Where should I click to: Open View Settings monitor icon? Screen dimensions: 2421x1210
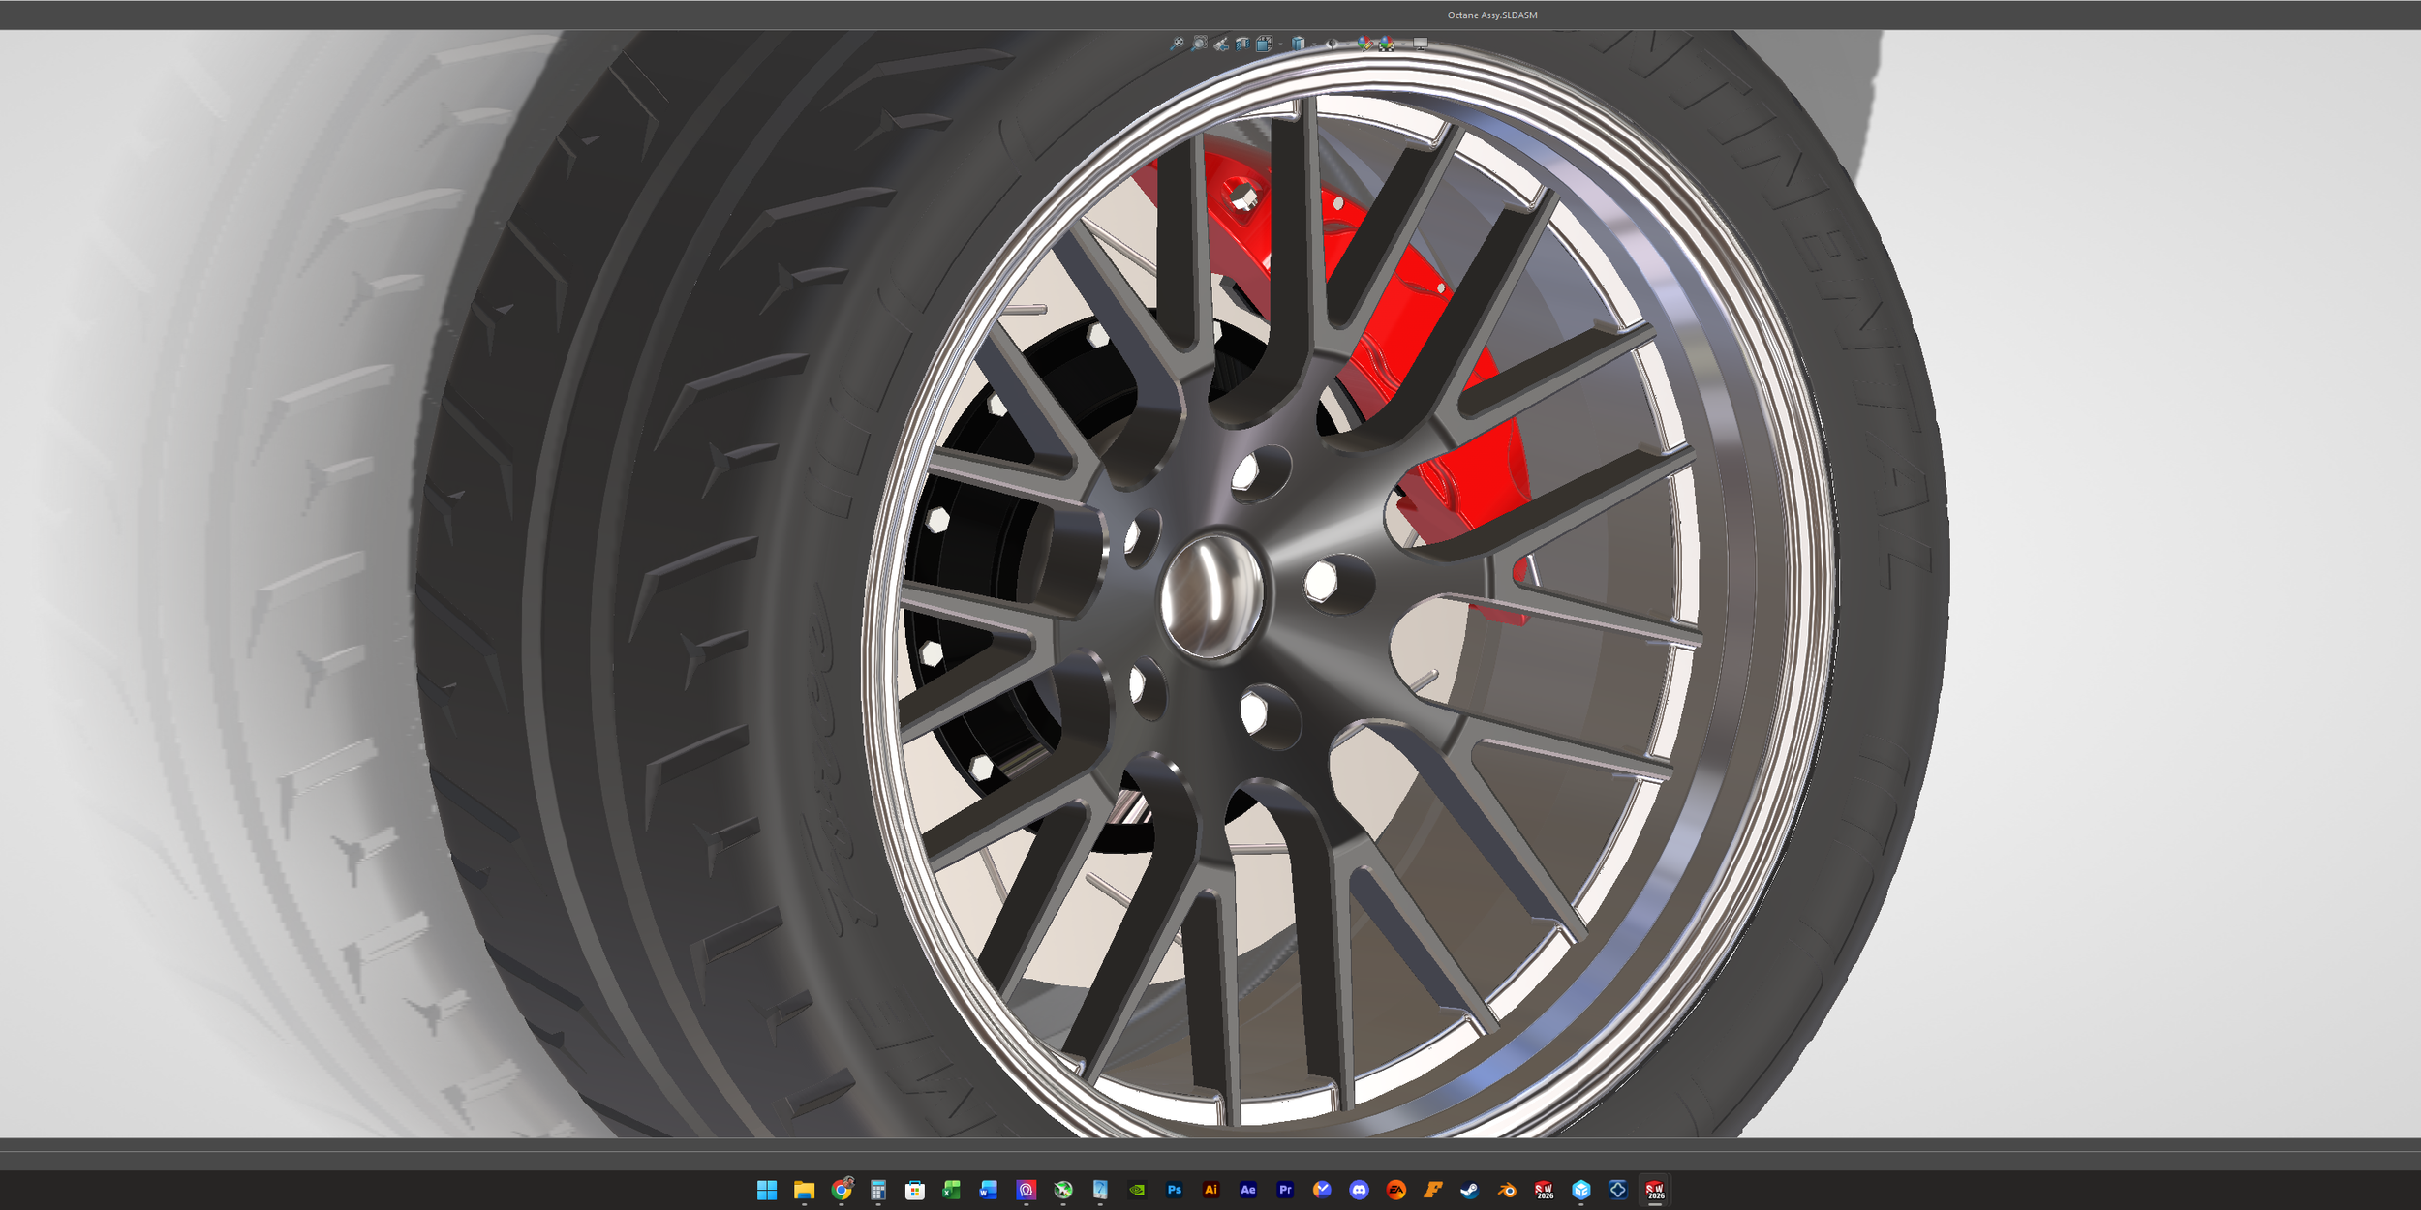(x=1421, y=45)
